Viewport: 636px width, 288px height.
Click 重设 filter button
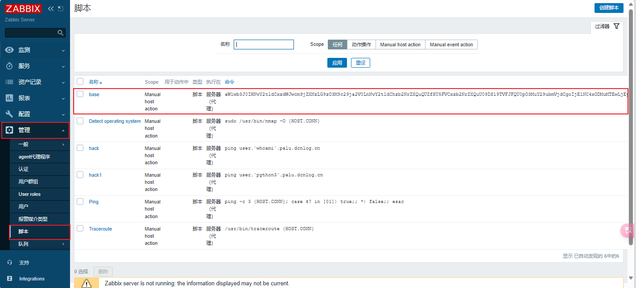pyautogui.click(x=360, y=63)
